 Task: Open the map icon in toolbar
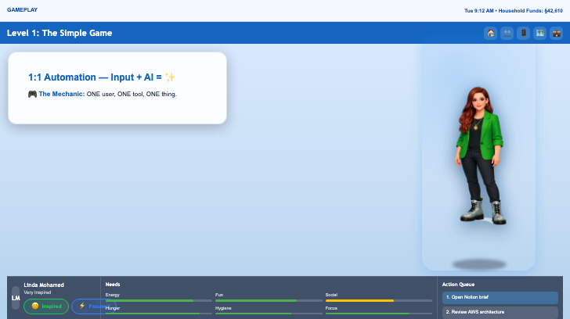(540, 33)
